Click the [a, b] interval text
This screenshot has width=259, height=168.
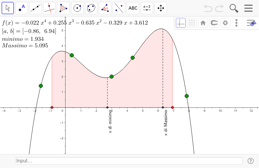29,31
